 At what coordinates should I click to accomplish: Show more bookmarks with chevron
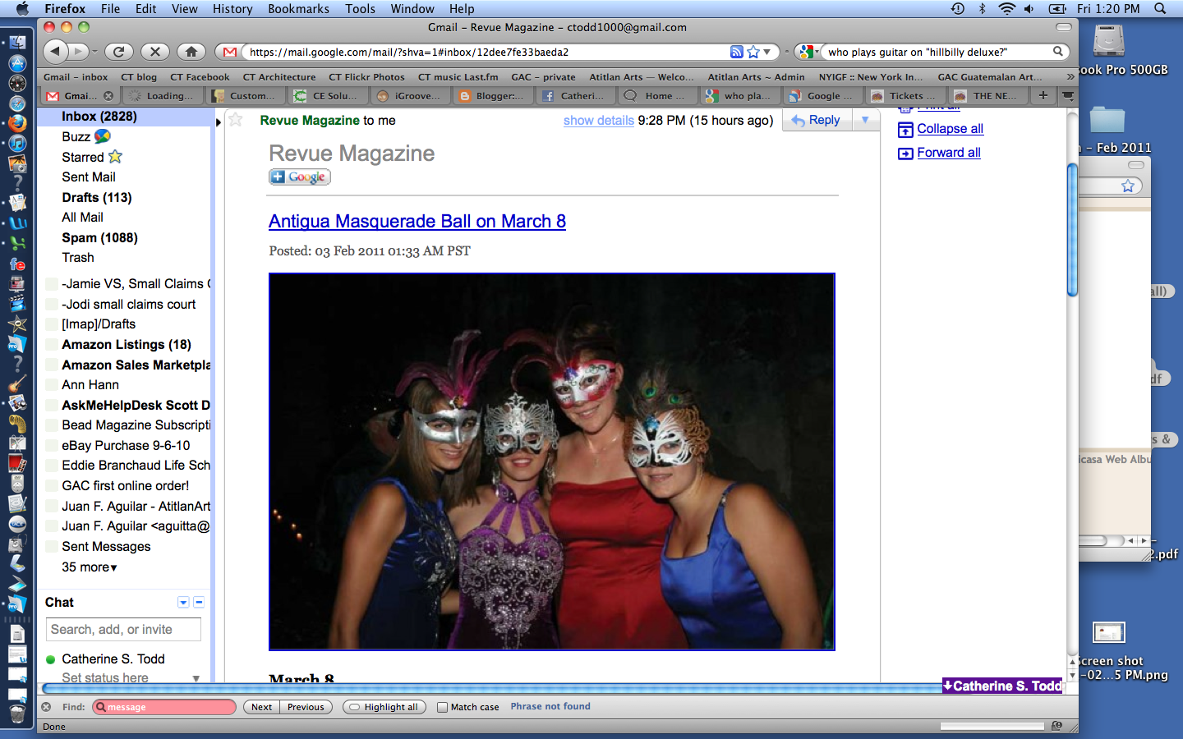point(1070,76)
